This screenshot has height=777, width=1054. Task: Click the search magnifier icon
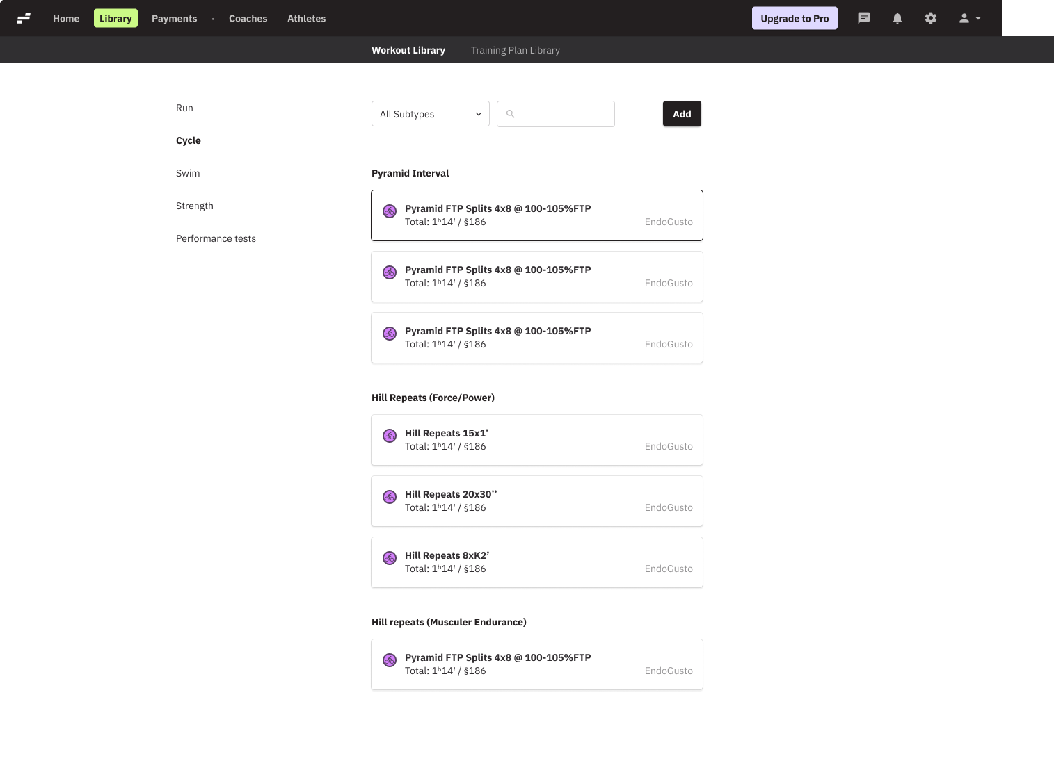[511, 114]
